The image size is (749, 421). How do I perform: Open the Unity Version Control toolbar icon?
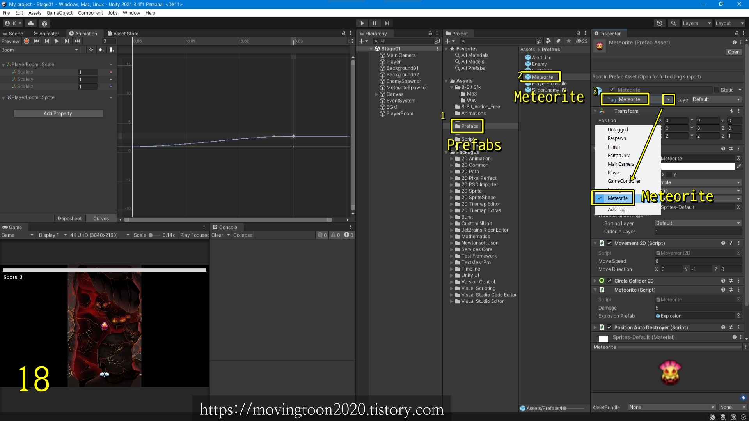click(44, 23)
